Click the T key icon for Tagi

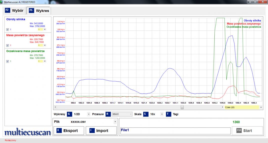tap(169, 114)
